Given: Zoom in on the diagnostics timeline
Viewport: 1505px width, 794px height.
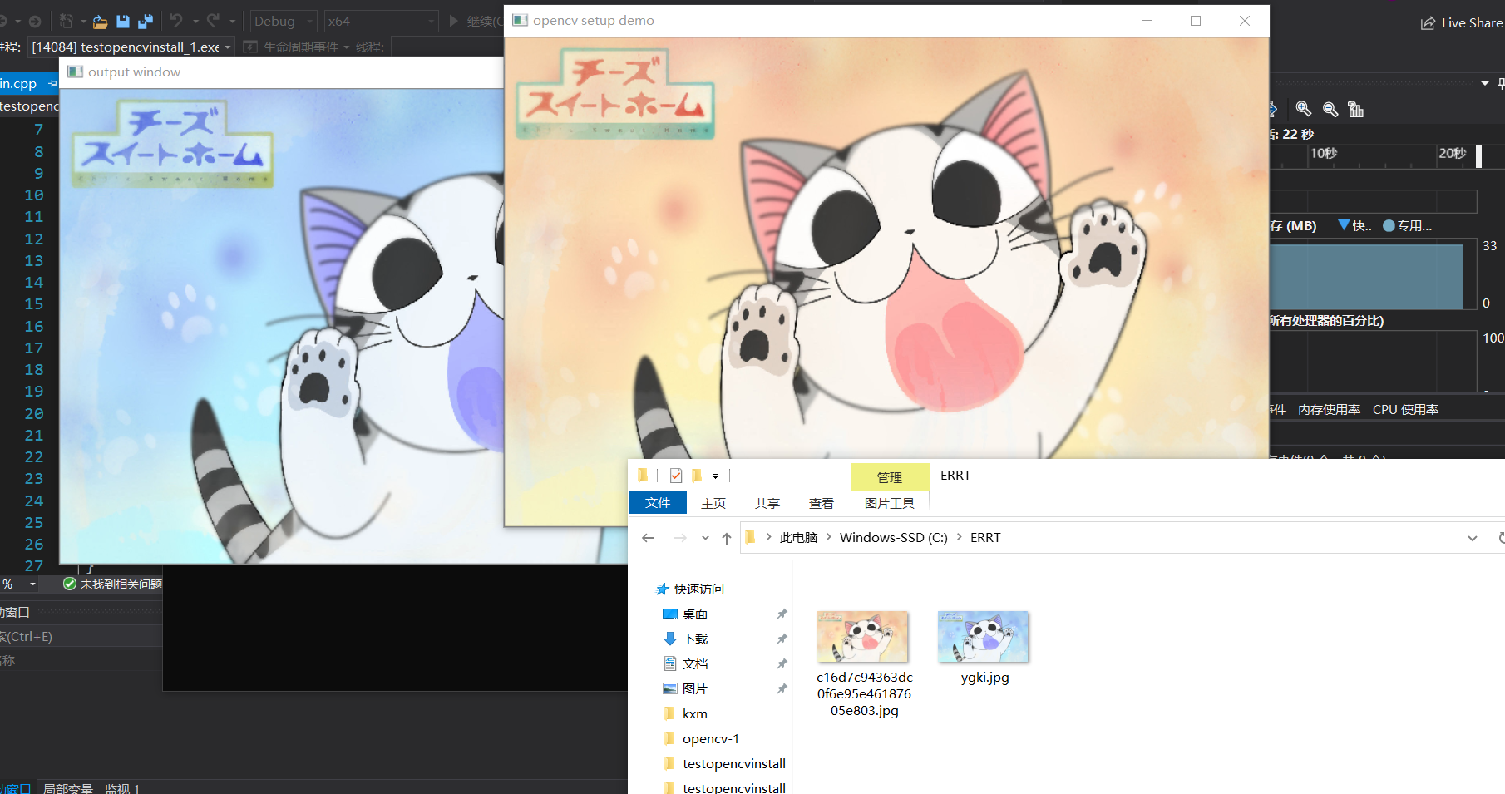Looking at the screenshot, I should [1304, 109].
